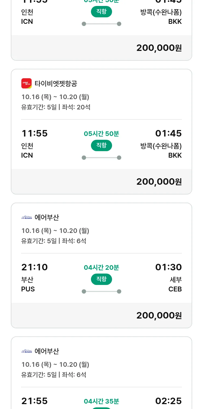
Task: Select 에어부산 name on 21:10 flight card
Action: pyautogui.click(x=47, y=217)
